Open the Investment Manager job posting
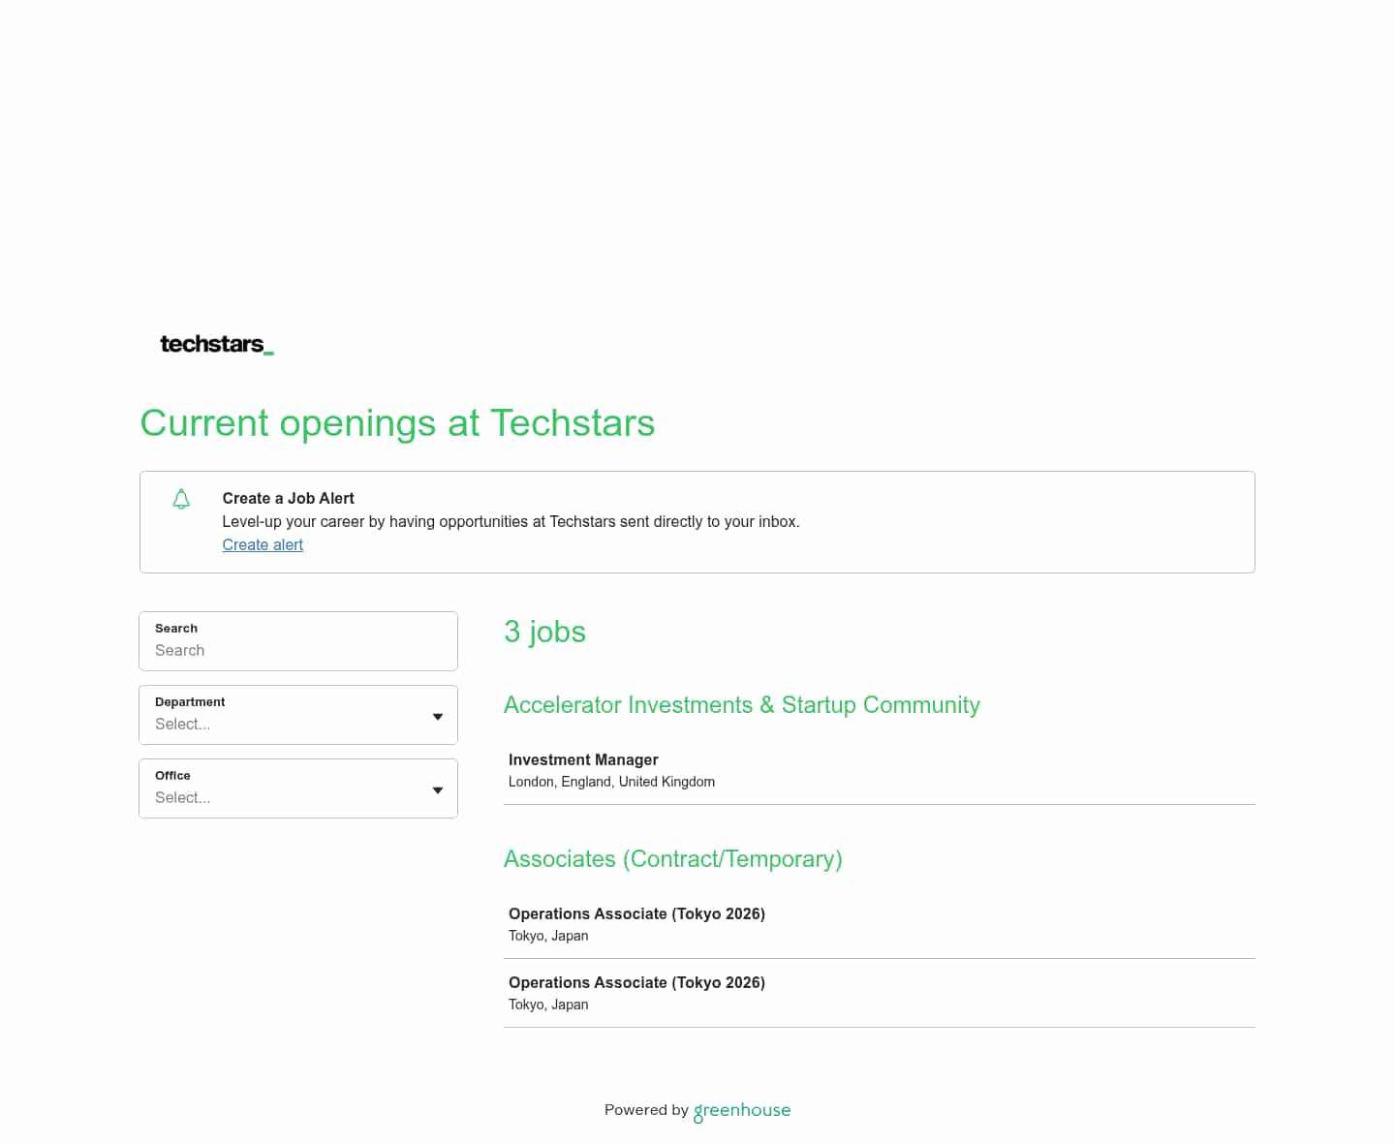1395x1144 pixels. click(x=583, y=759)
